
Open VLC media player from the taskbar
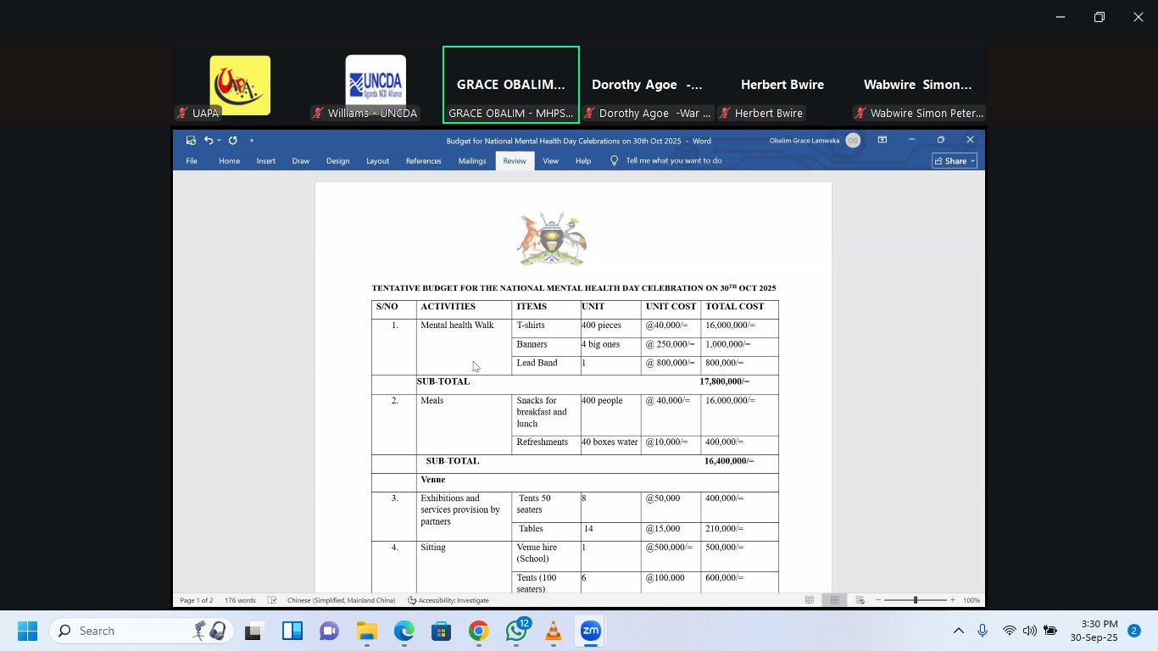click(553, 631)
